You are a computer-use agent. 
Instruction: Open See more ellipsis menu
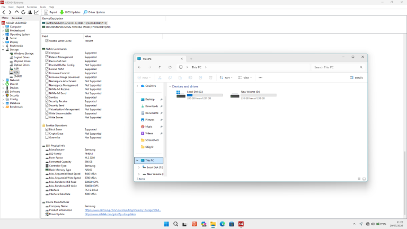pos(260,77)
